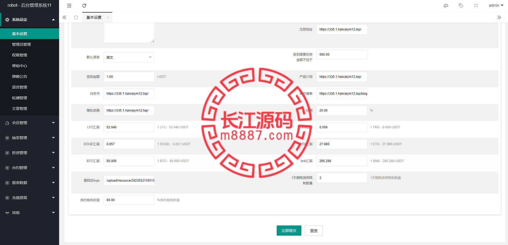Open 帮助中心 in sidebar
The width and height of the screenshot is (508, 245).
(30, 66)
